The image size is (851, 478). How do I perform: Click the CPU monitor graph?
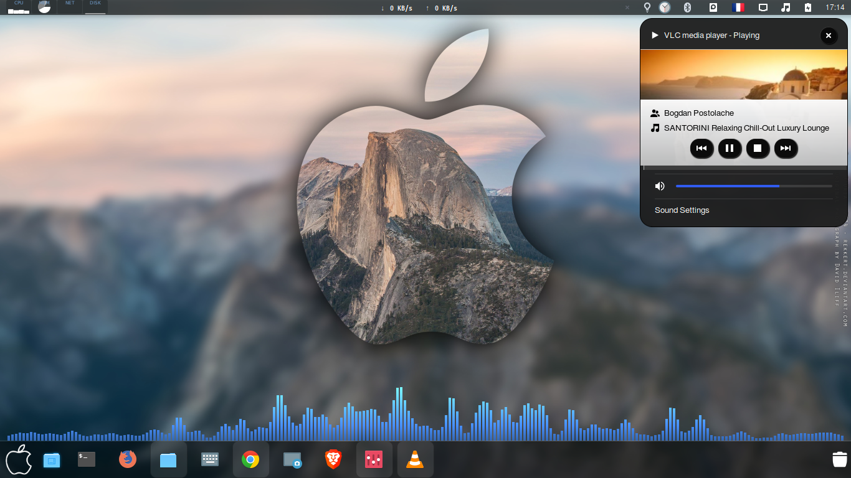click(x=19, y=7)
